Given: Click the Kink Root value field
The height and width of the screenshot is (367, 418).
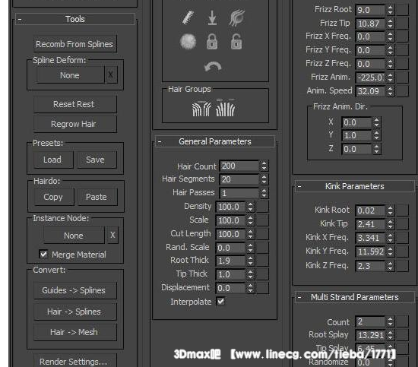Looking at the screenshot, I should [x=371, y=210].
